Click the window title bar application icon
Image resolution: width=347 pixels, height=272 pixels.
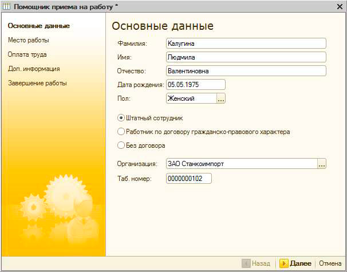[x=7, y=6]
